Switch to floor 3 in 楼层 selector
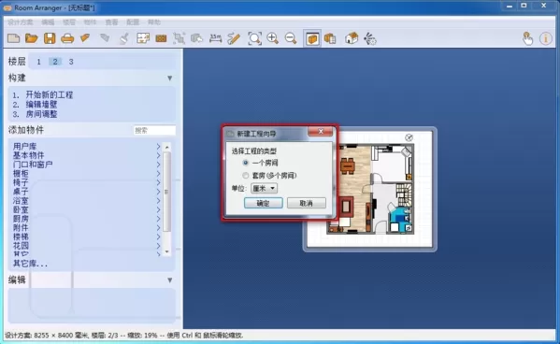This screenshot has height=344, width=560. [71, 62]
